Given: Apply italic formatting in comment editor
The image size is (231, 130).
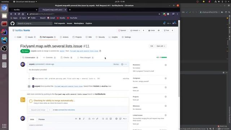Looking at the screenshot, I should tap(84, 119).
